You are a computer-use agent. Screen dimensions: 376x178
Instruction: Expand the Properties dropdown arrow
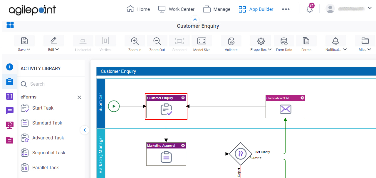269,49
